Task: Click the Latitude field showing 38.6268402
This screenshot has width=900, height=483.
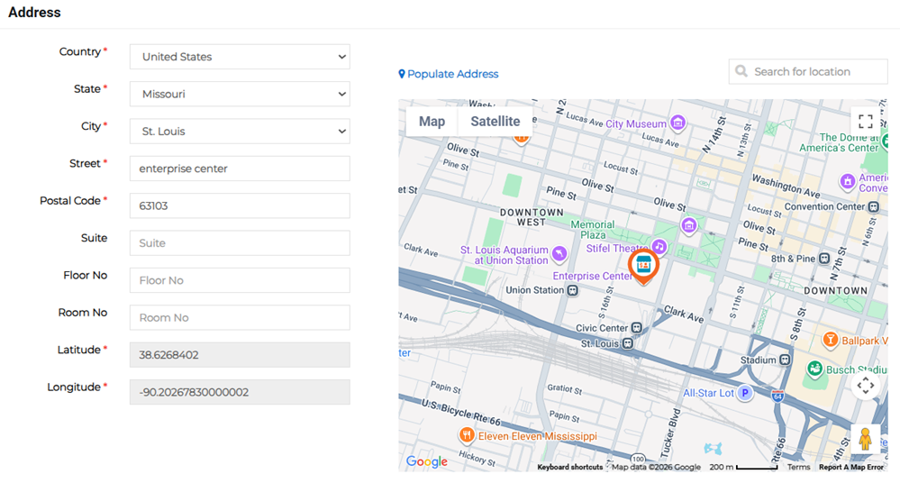Action: click(x=240, y=355)
